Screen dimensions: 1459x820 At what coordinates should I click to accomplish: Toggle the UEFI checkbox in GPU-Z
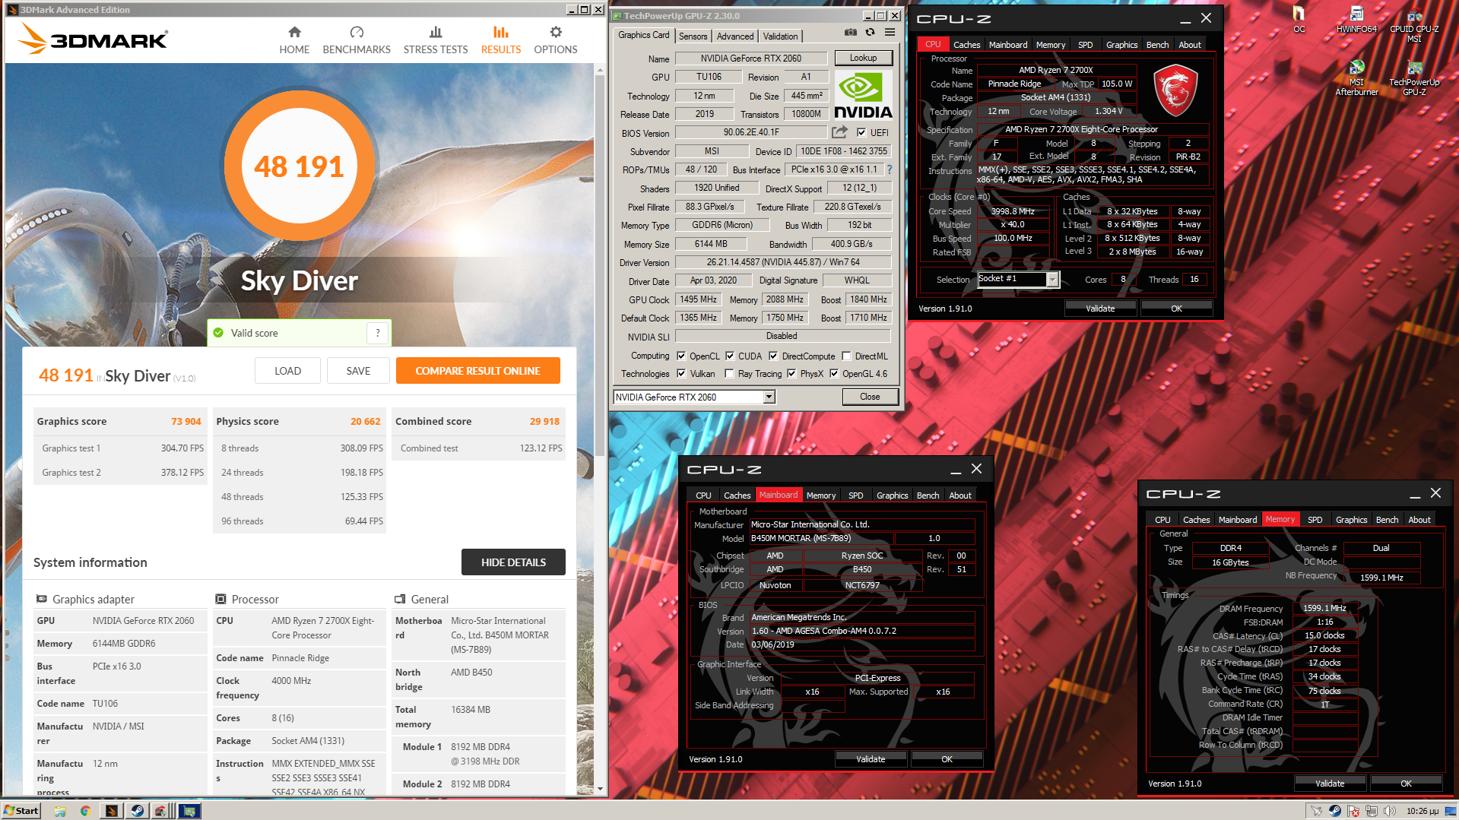point(861,132)
